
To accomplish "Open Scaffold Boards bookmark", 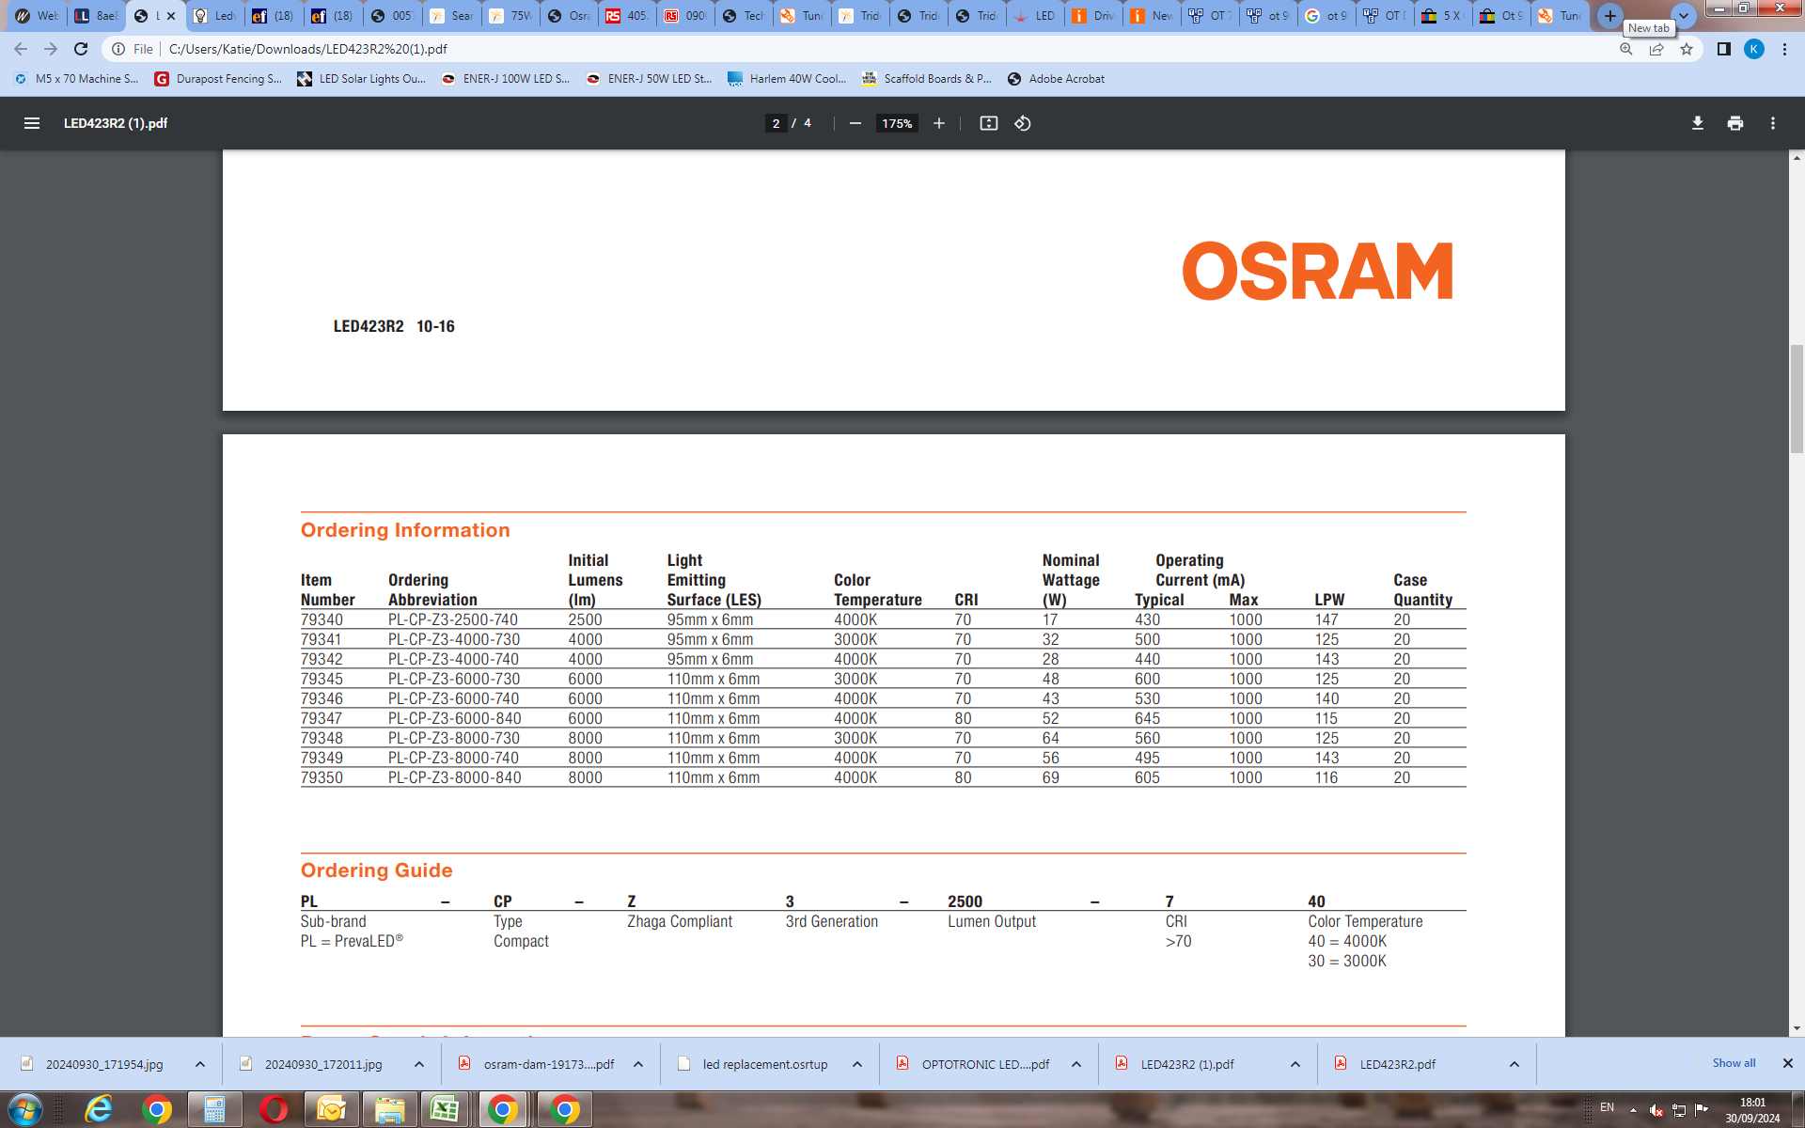I will coord(927,79).
